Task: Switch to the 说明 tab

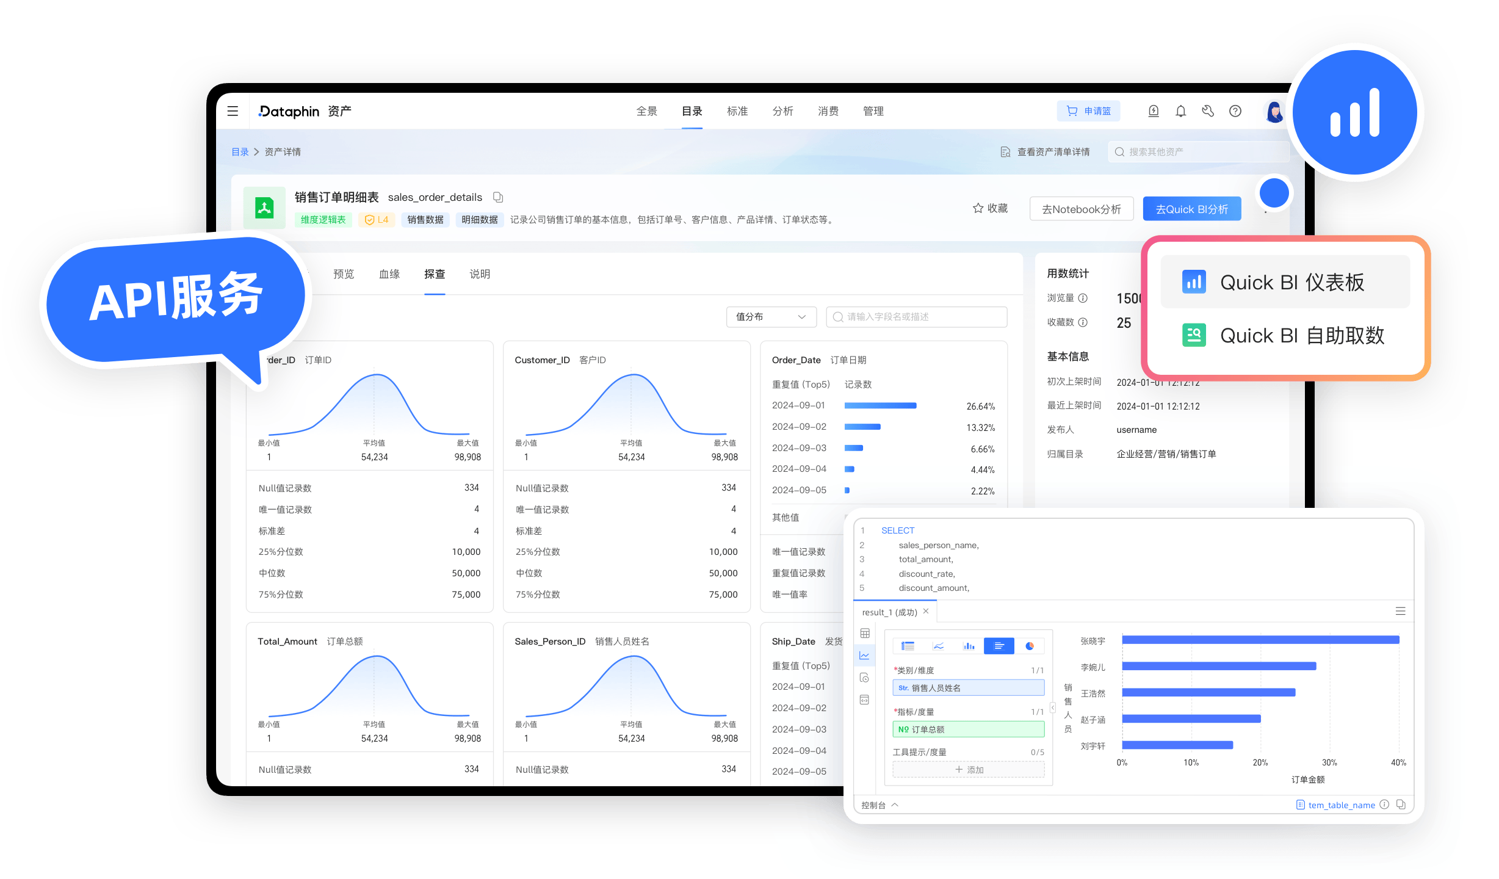Action: pyautogui.click(x=480, y=274)
